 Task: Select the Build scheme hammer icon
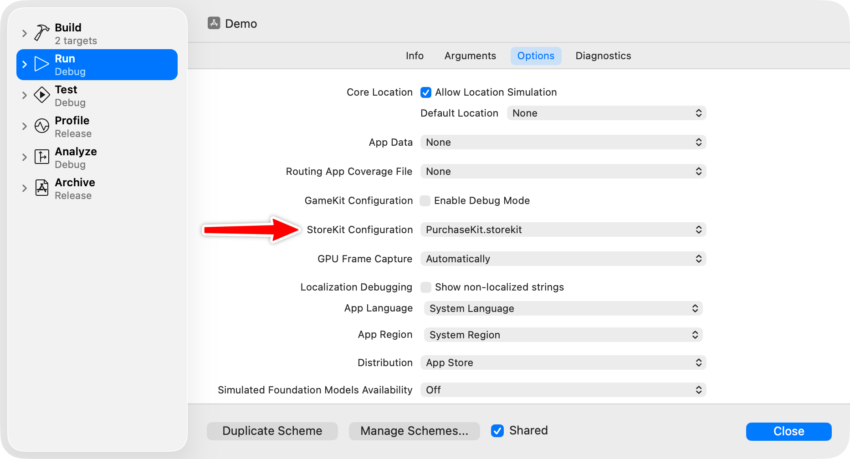[x=42, y=32]
